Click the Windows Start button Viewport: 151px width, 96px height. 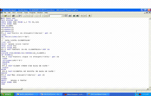(7, 94)
